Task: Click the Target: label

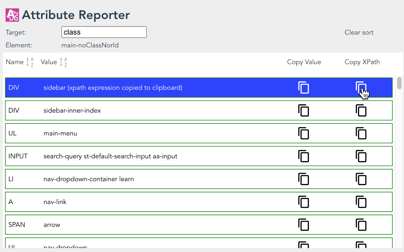Action: 16,32
